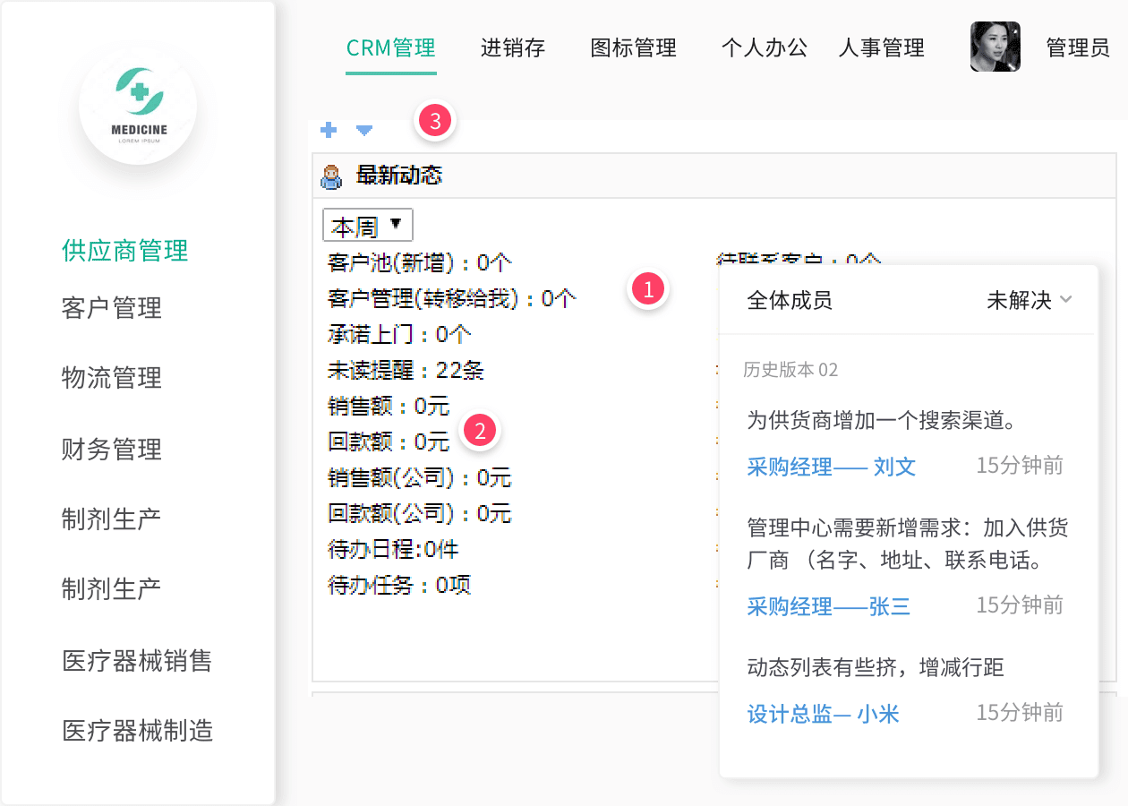Click the 管理员 username label
1128x806 pixels.
point(1078,47)
